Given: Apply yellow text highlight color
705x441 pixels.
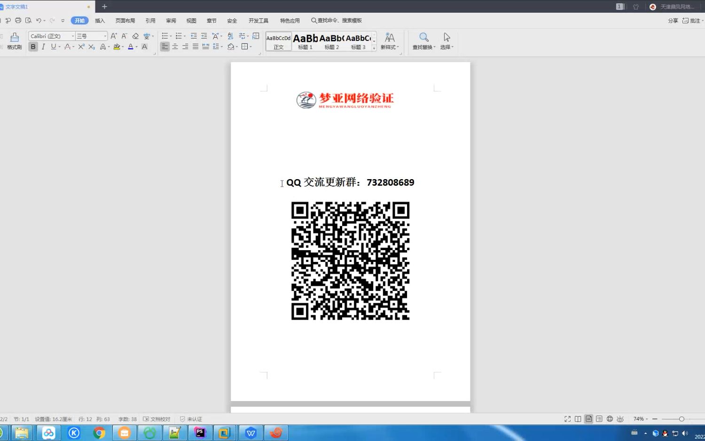Looking at the screenshot, I should (117, 47).
